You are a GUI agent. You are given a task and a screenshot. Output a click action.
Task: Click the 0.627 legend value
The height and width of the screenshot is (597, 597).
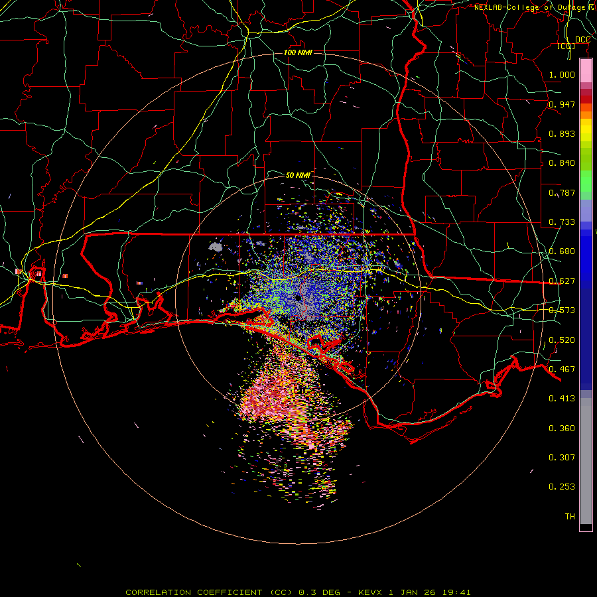click(562, 281)
